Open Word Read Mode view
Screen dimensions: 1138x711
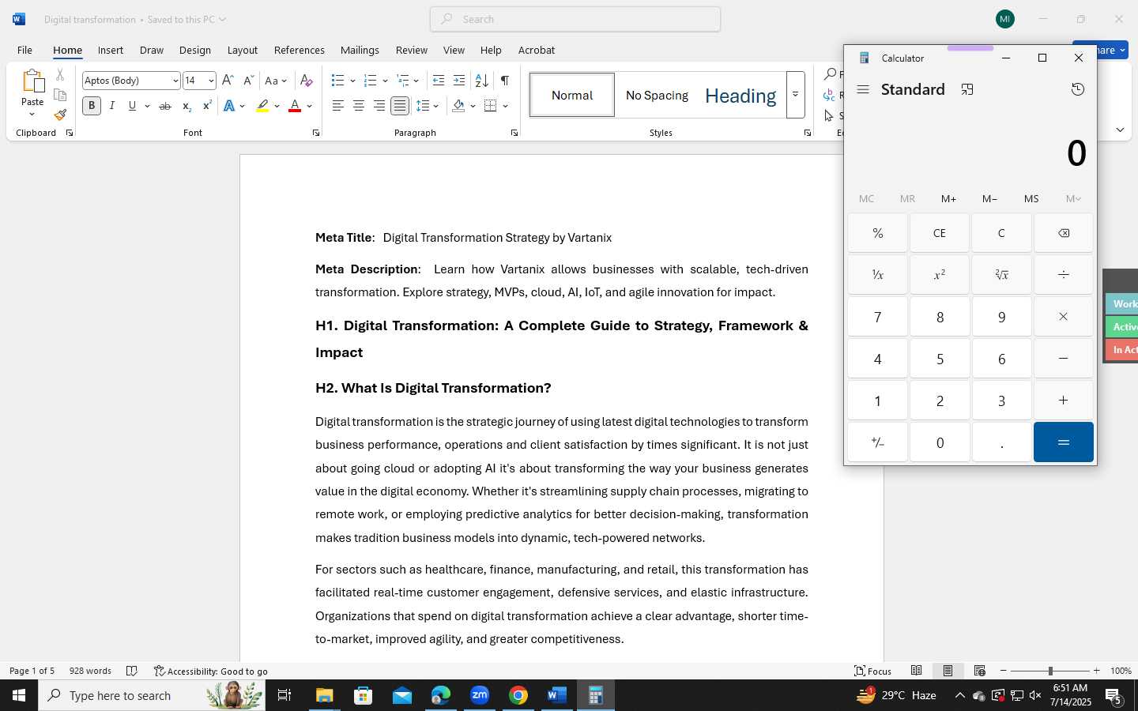[x=917, y=671]
